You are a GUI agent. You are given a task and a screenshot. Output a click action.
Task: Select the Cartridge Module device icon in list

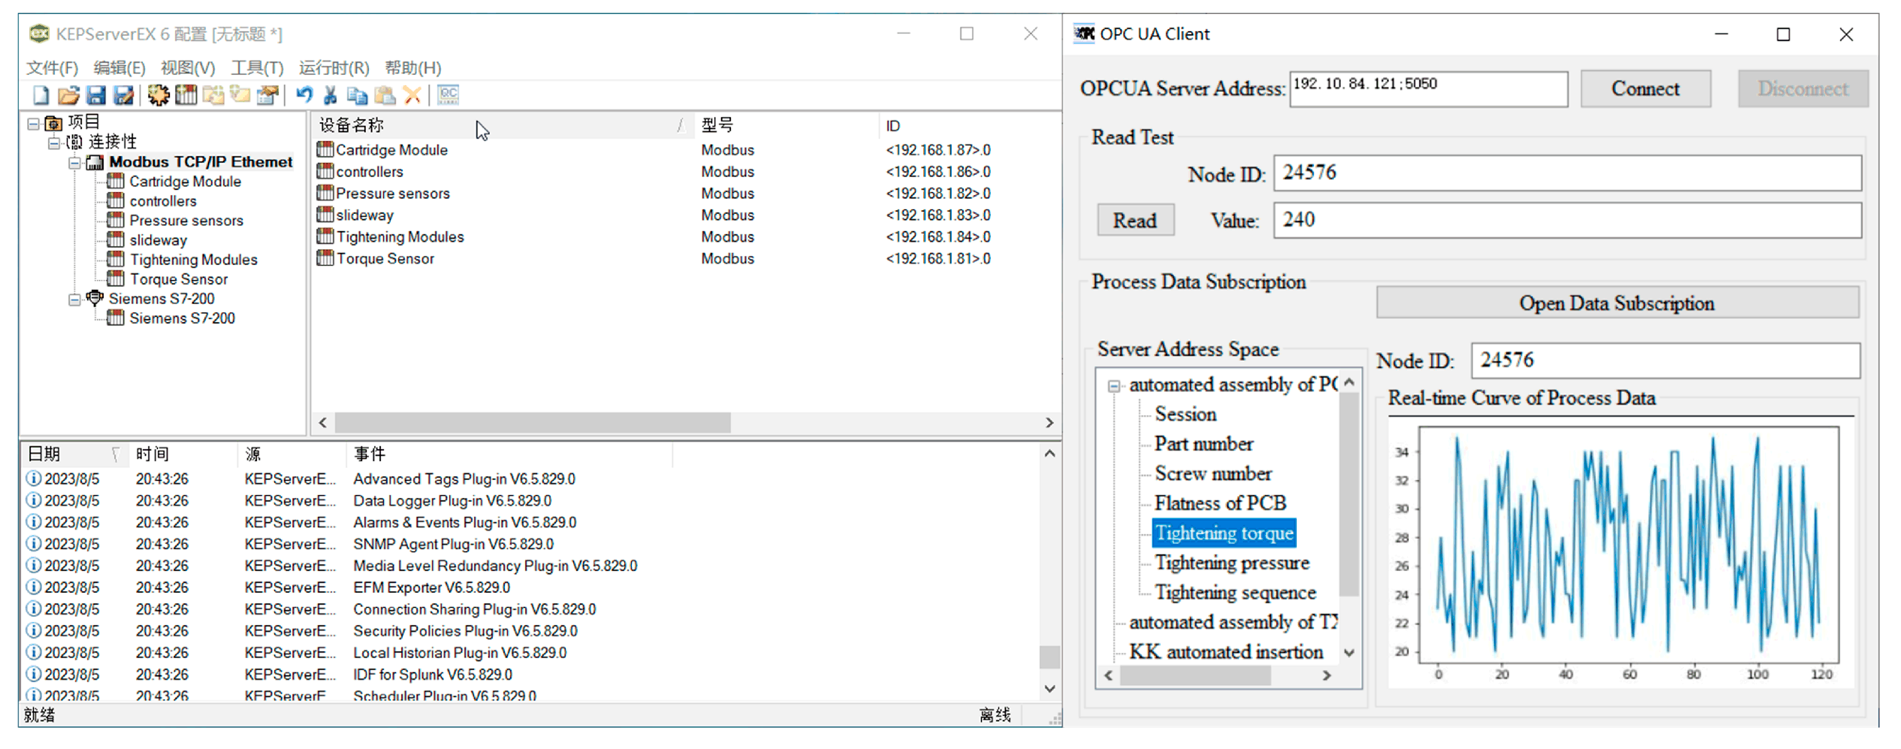click(325, 150)
